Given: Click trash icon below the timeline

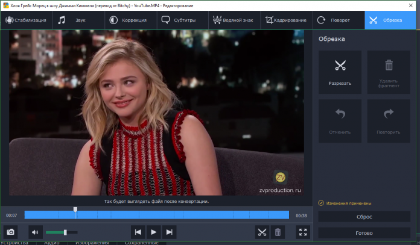Looking at the screenshot, I should click(278, 232).
